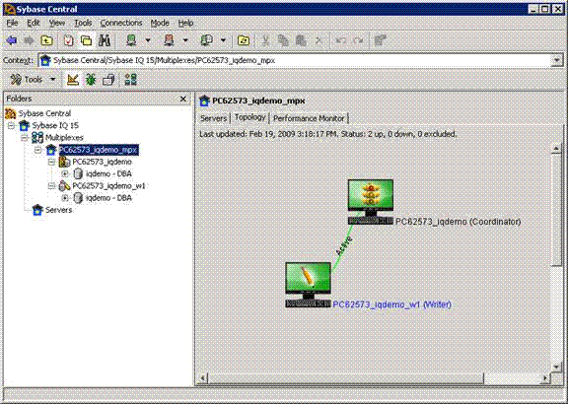Open the binoculars search pane

tap(105, 40)
